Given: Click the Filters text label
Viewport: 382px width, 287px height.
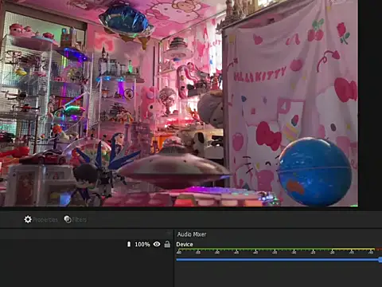Looking at the screenshot, I should (x=80, y=220).
